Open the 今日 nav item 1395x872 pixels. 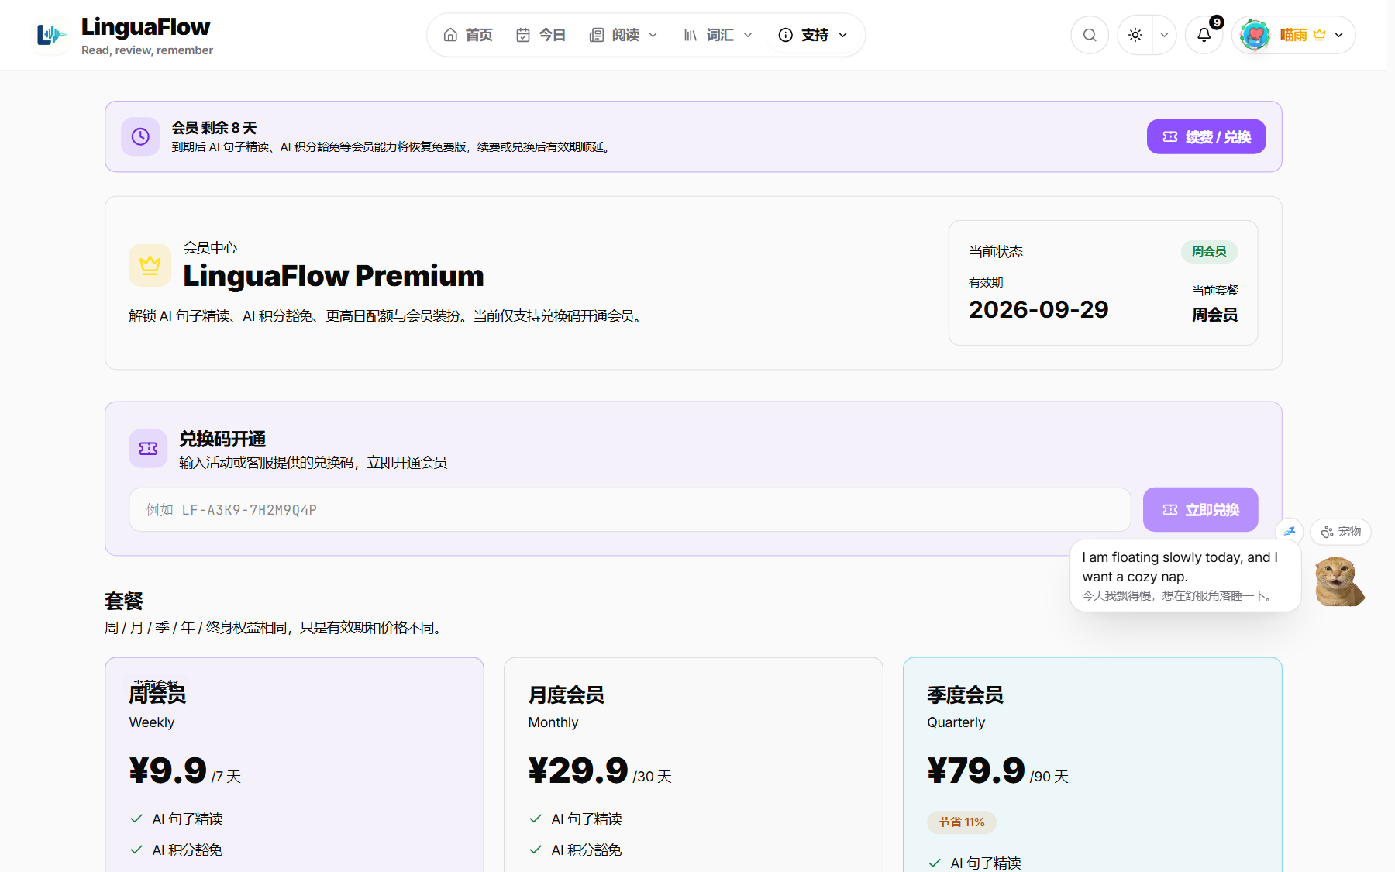(541, 35)
